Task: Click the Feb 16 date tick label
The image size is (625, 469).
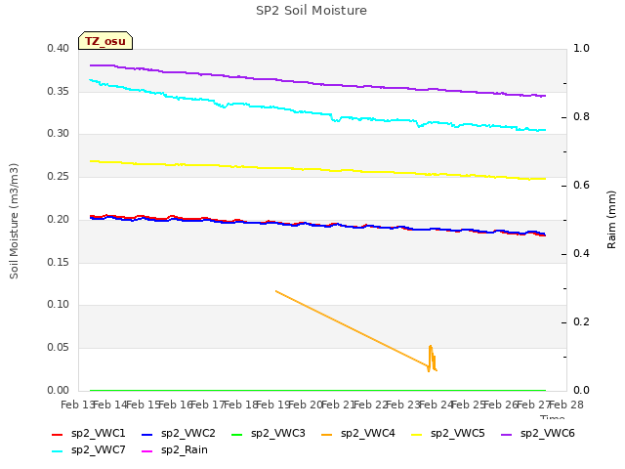Action: (x=176, y=405)
